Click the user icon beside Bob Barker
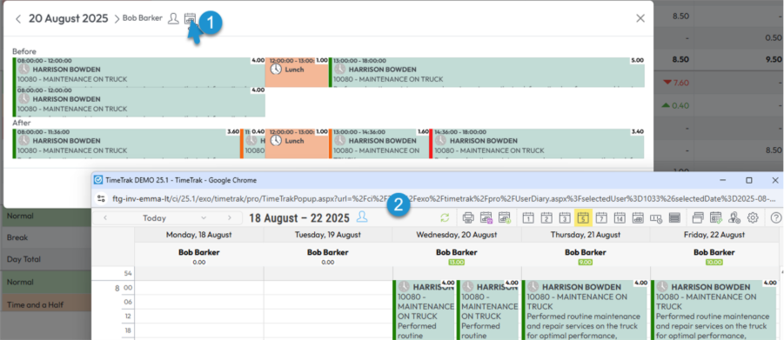 point(173,18)
